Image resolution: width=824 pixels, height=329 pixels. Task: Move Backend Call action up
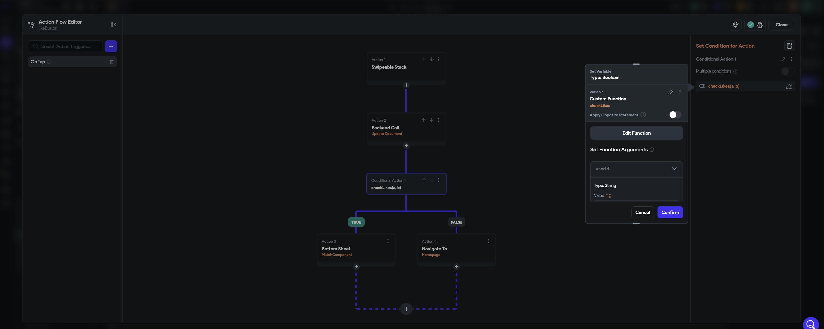pyautogui.click(x=424, y=120)
